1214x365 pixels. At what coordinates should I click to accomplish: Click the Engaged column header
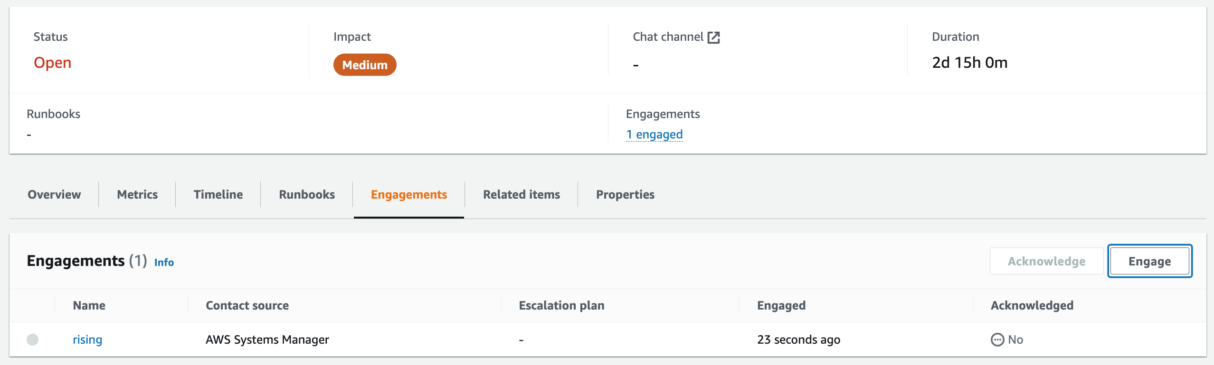[x=781, y=305]
